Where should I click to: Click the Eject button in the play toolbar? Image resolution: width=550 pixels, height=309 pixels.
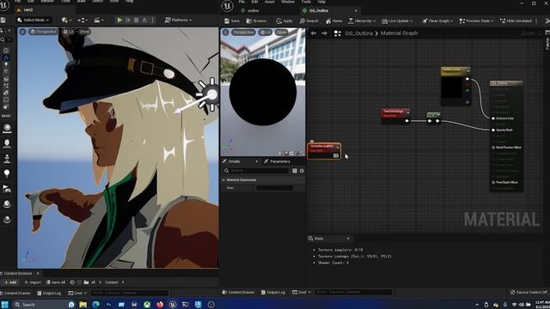tap(144, 21)
